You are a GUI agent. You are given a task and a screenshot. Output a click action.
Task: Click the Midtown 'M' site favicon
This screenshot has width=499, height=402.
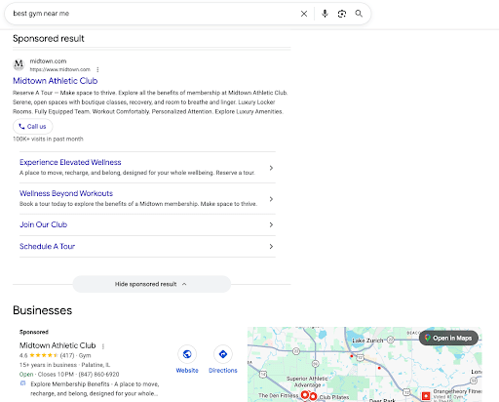pos(19,64)
